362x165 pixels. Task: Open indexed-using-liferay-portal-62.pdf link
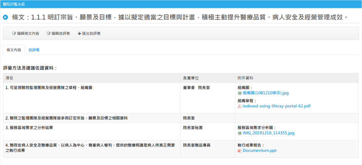click(276, 106)
